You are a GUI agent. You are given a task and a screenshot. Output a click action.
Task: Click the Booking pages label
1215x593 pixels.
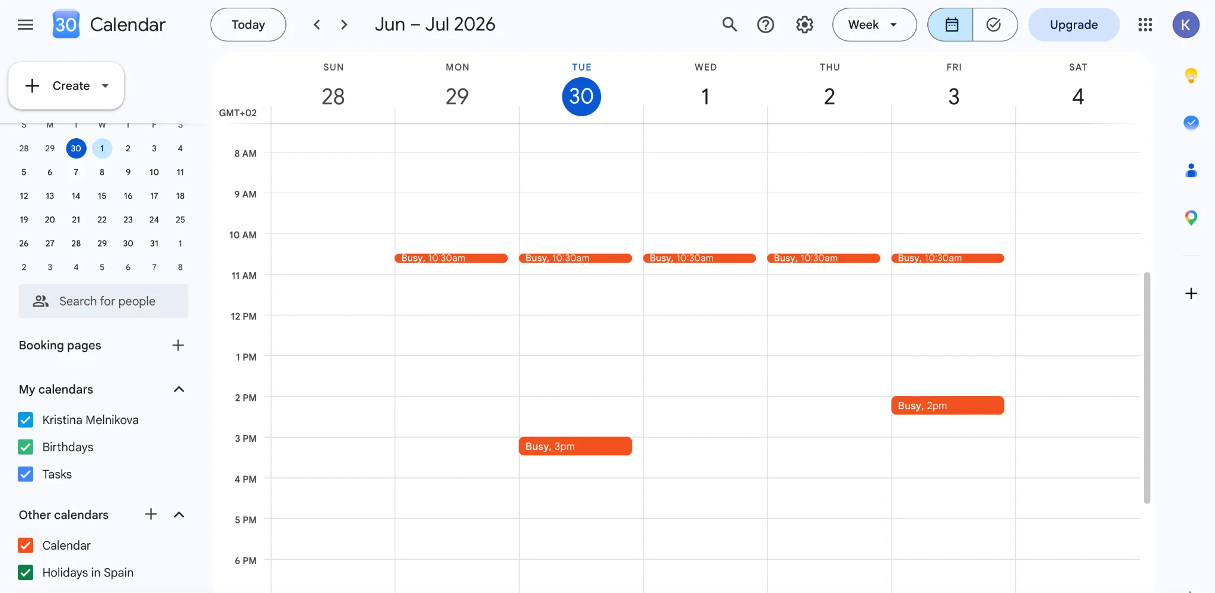click(x=60, y=345)
